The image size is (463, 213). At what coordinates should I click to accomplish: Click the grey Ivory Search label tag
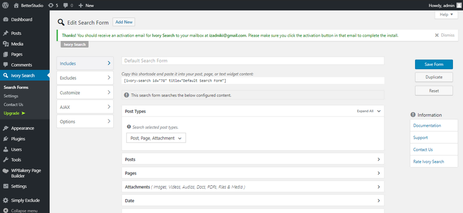(x=75, y=44)
